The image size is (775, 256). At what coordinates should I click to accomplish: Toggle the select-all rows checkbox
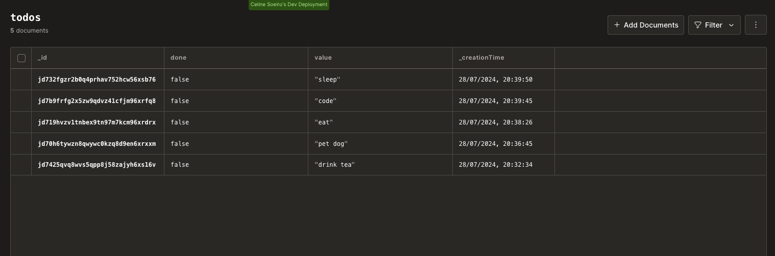click(x=21, y=58)
